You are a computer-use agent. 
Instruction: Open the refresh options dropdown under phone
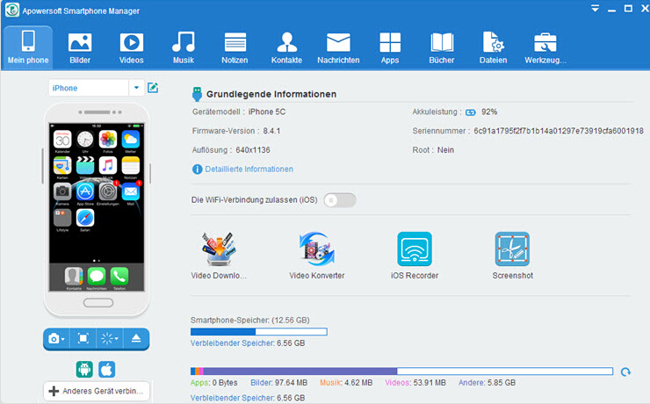point(110,339)
